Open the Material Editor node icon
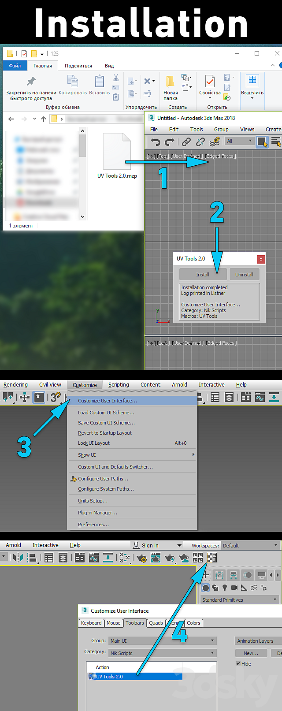 (x=125, y=558)
